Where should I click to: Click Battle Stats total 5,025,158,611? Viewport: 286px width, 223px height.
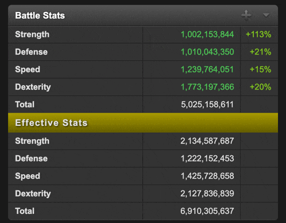207,105
